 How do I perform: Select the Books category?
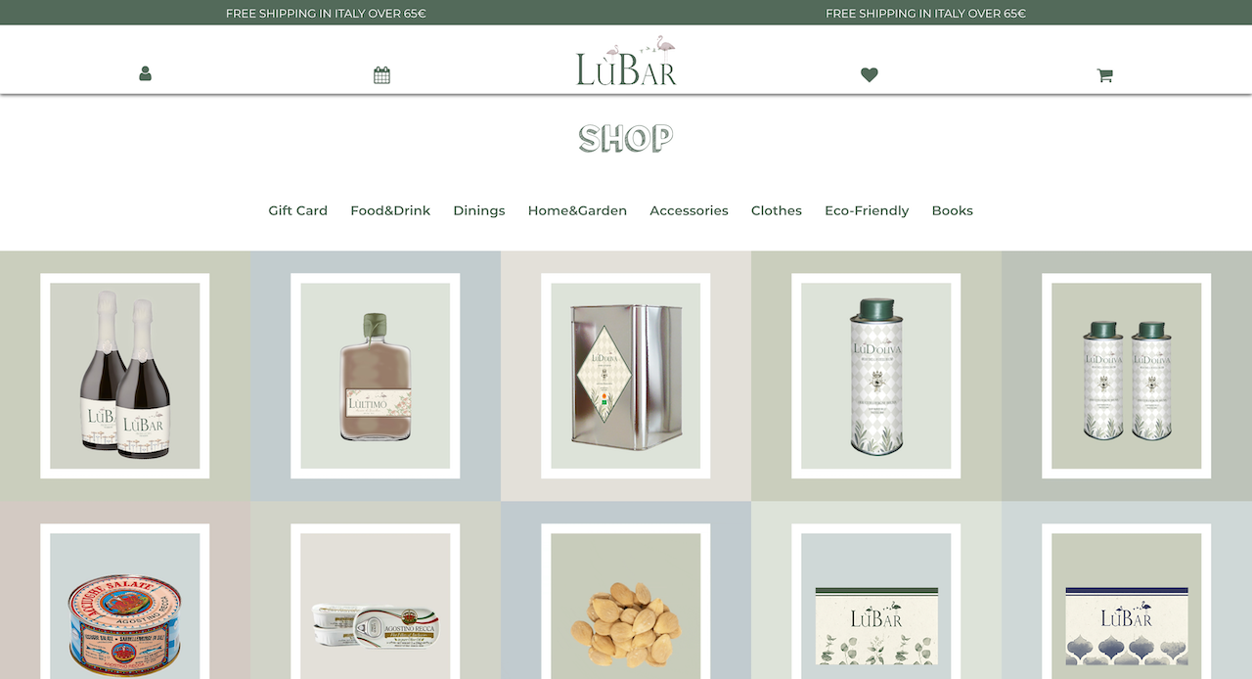[953, 210]
